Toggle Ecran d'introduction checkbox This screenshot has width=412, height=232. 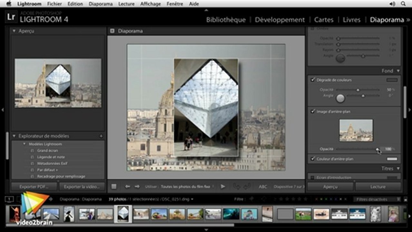click(x=312, y=177)
